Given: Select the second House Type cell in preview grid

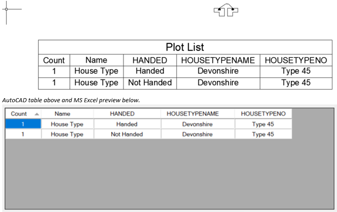Looking at the screenshot, I should (67, 134).
